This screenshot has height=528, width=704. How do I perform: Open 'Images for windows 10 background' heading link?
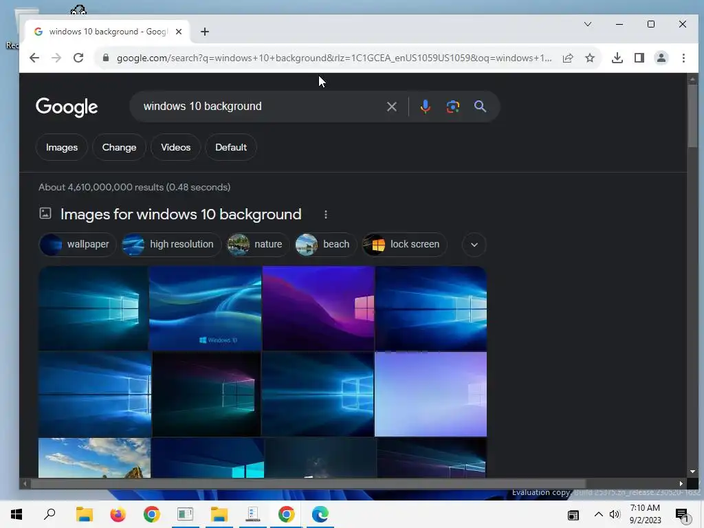(181, 214)
